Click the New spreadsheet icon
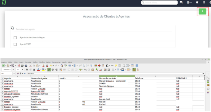This screenshot has height=112, width=211. [3, 65]
